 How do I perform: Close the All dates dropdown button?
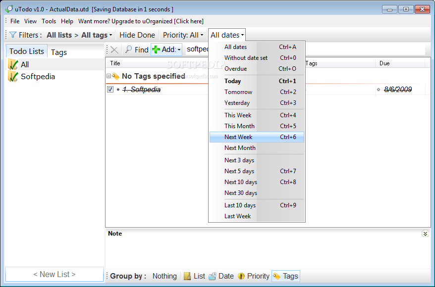tap(227, 35)
